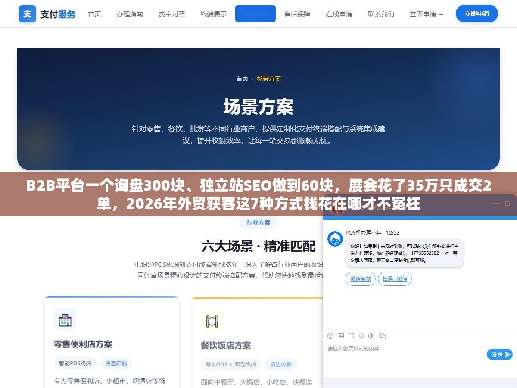This screenshot has height=388, width=517.
Task: Click the chat message bubble with 17765562582
Action: (x=405, y=253)
